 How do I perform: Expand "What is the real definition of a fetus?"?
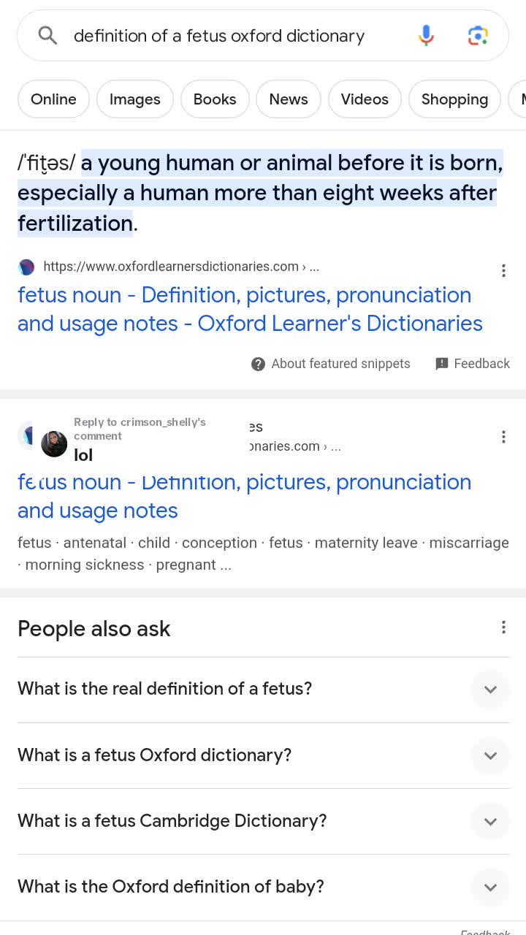[x=490, y=689]
